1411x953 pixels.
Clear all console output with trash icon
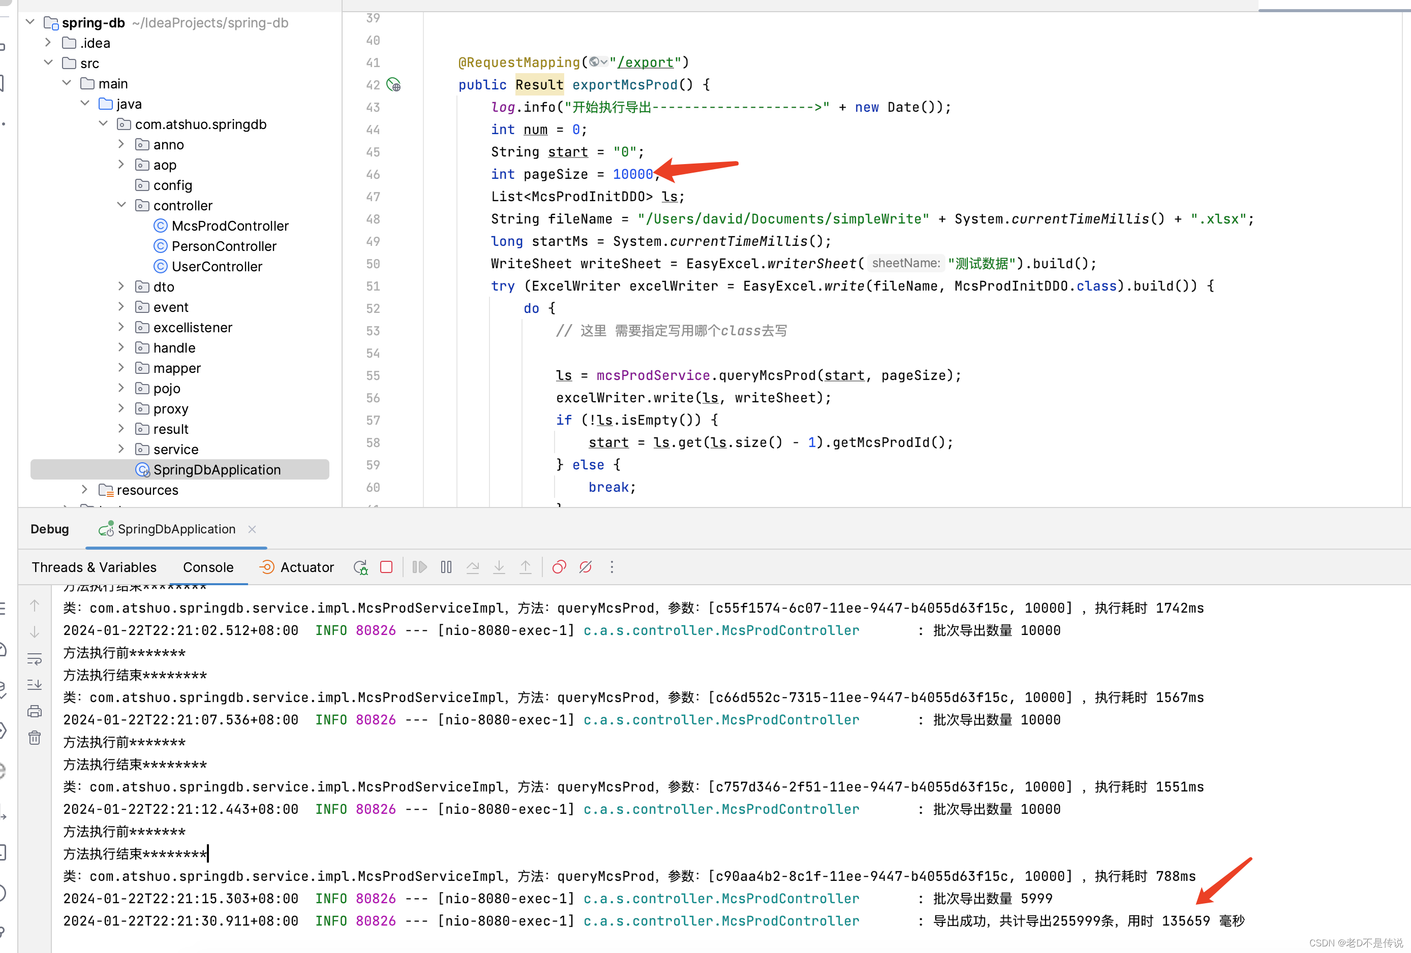click(35, 738)
